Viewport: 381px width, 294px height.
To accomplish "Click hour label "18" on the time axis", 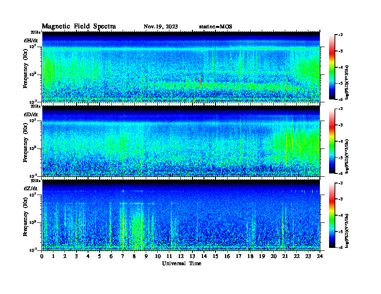I will 250,257.
